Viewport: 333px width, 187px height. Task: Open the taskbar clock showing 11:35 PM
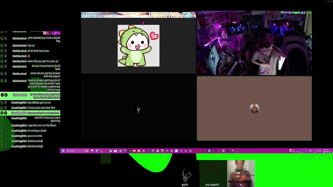pos(325,151)
